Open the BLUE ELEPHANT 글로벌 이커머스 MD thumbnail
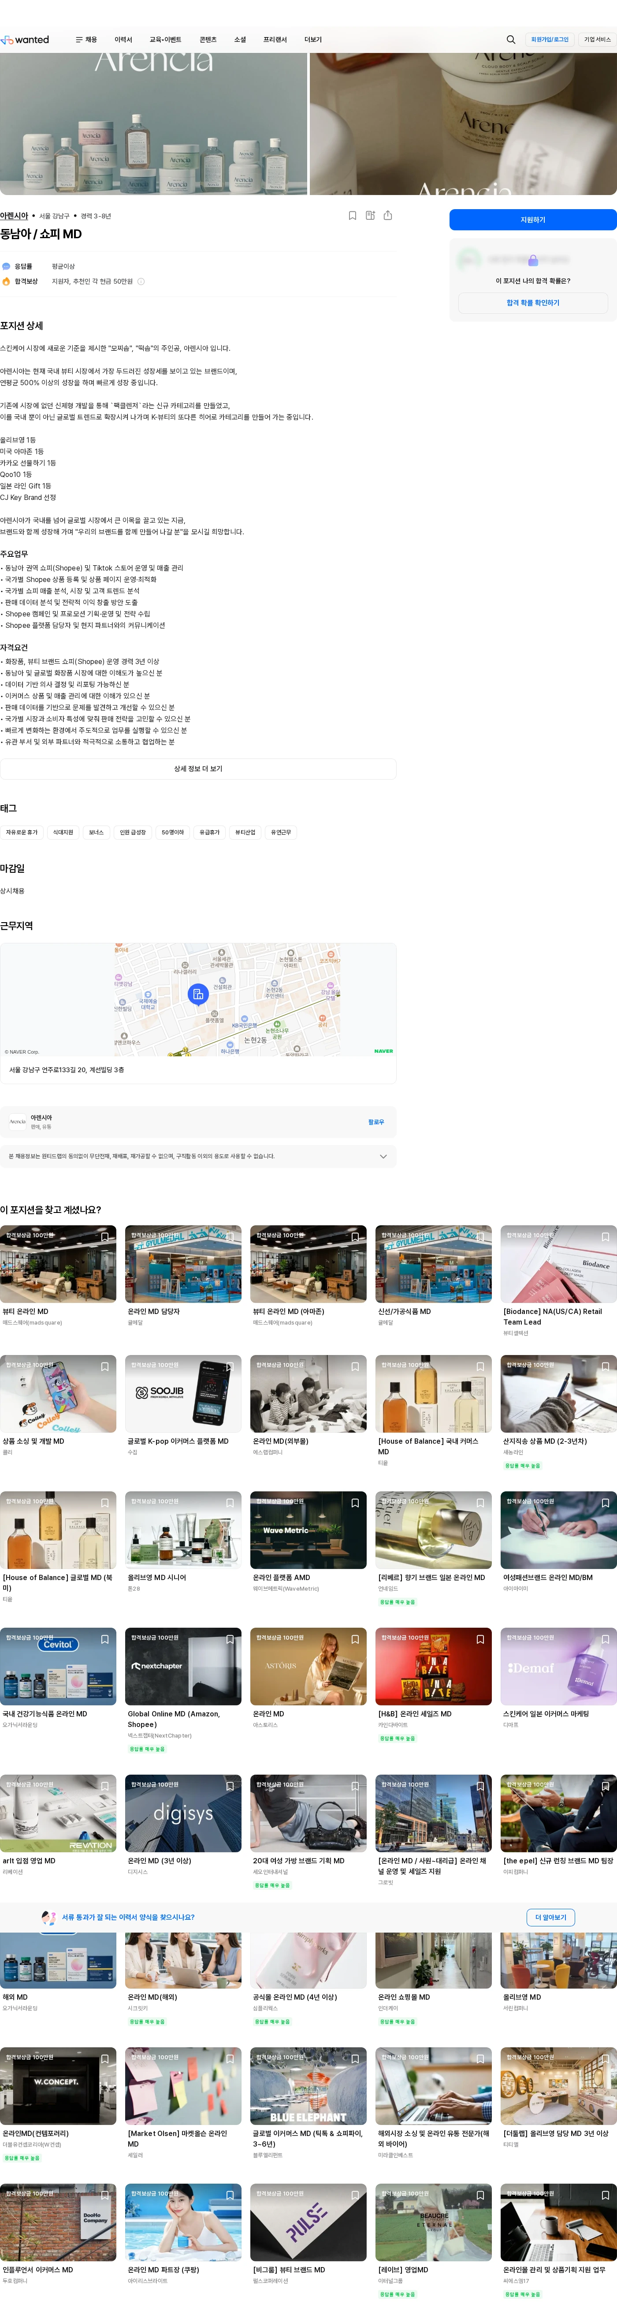 pyautogui.click(x=308, y=2086)
